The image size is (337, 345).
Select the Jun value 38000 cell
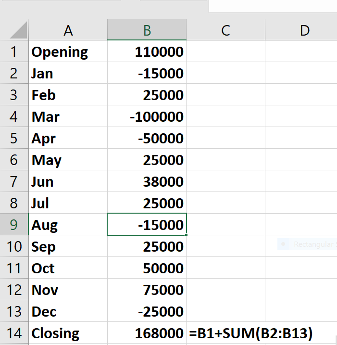point(147,181)
